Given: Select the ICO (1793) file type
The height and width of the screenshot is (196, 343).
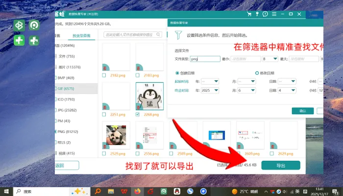Looking at the screenshot, I should [x=66, y=99].
